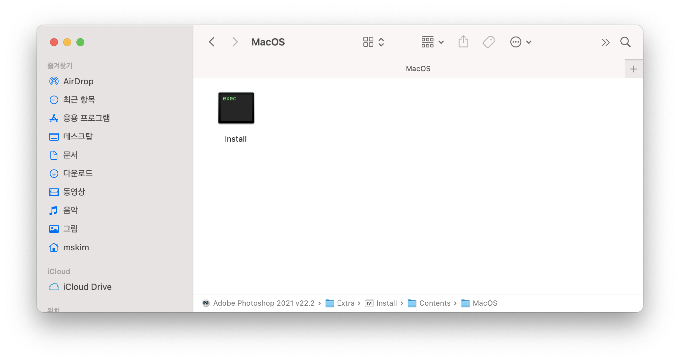
Task: Add a new tab with plus button
Action: [x=633, y=69]
